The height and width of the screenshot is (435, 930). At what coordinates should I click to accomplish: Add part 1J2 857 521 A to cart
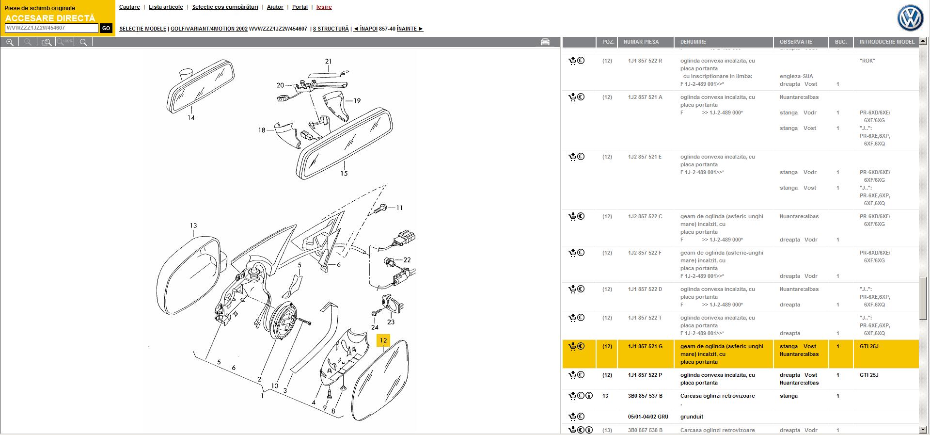[572, 97]
